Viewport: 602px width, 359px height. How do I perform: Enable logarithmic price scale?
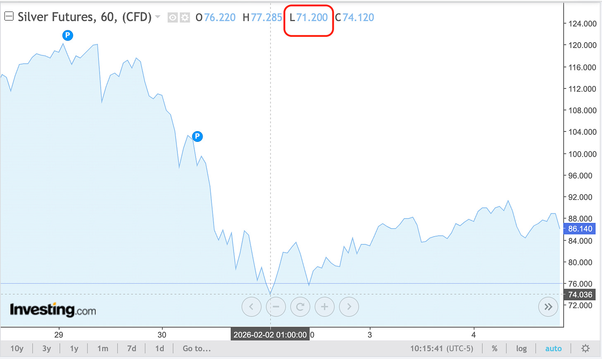coord(521,349)
